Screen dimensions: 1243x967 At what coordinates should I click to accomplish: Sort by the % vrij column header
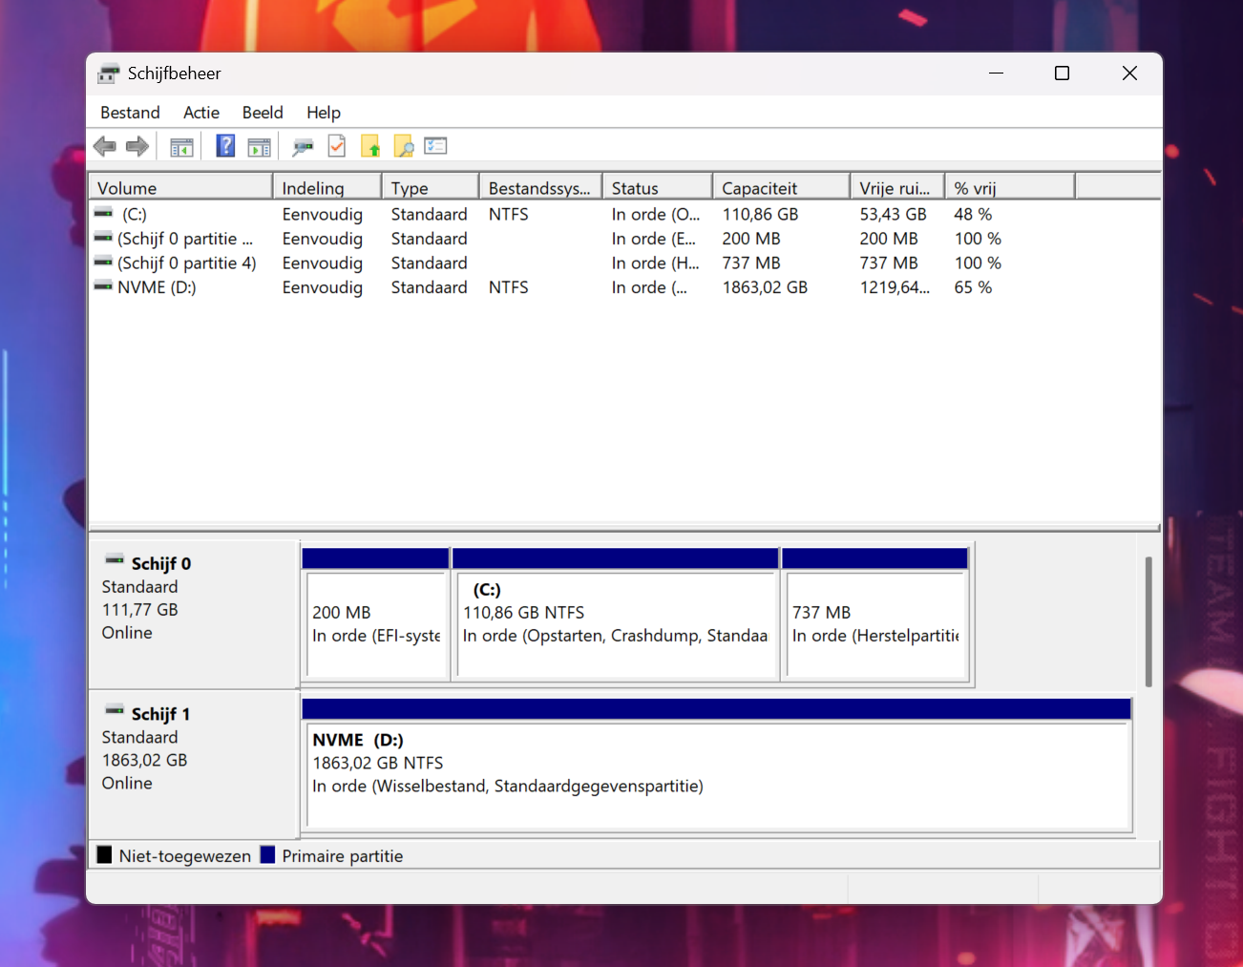1010,187
